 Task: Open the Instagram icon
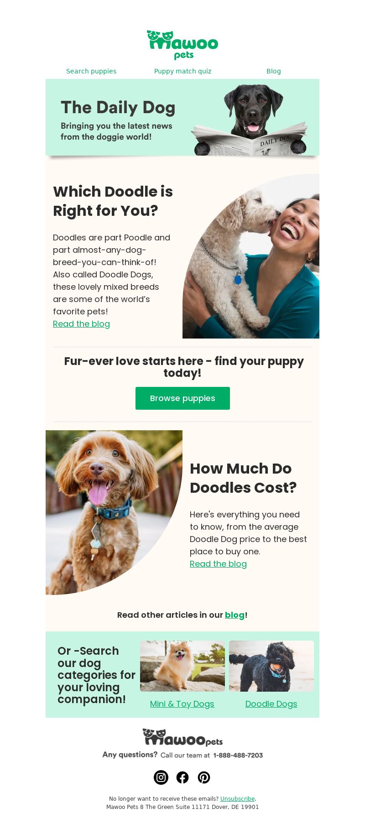tap(161, 777)
